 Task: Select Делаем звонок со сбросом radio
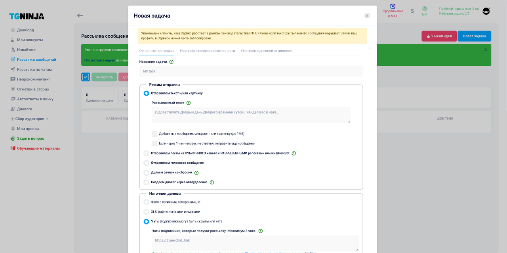(146, 172)
